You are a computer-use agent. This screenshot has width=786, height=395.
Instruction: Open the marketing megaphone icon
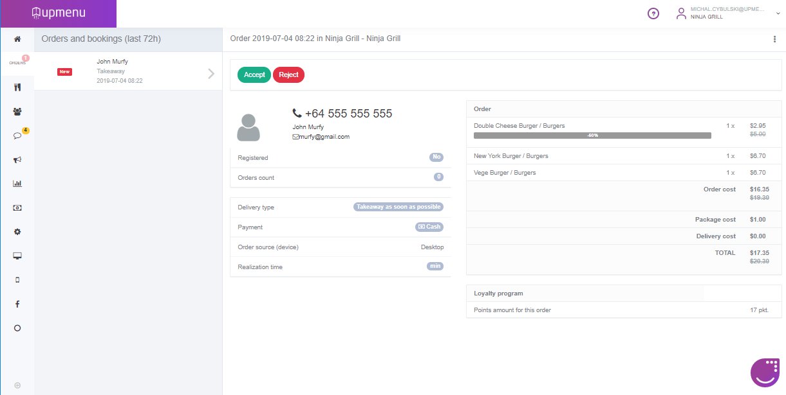17,160
